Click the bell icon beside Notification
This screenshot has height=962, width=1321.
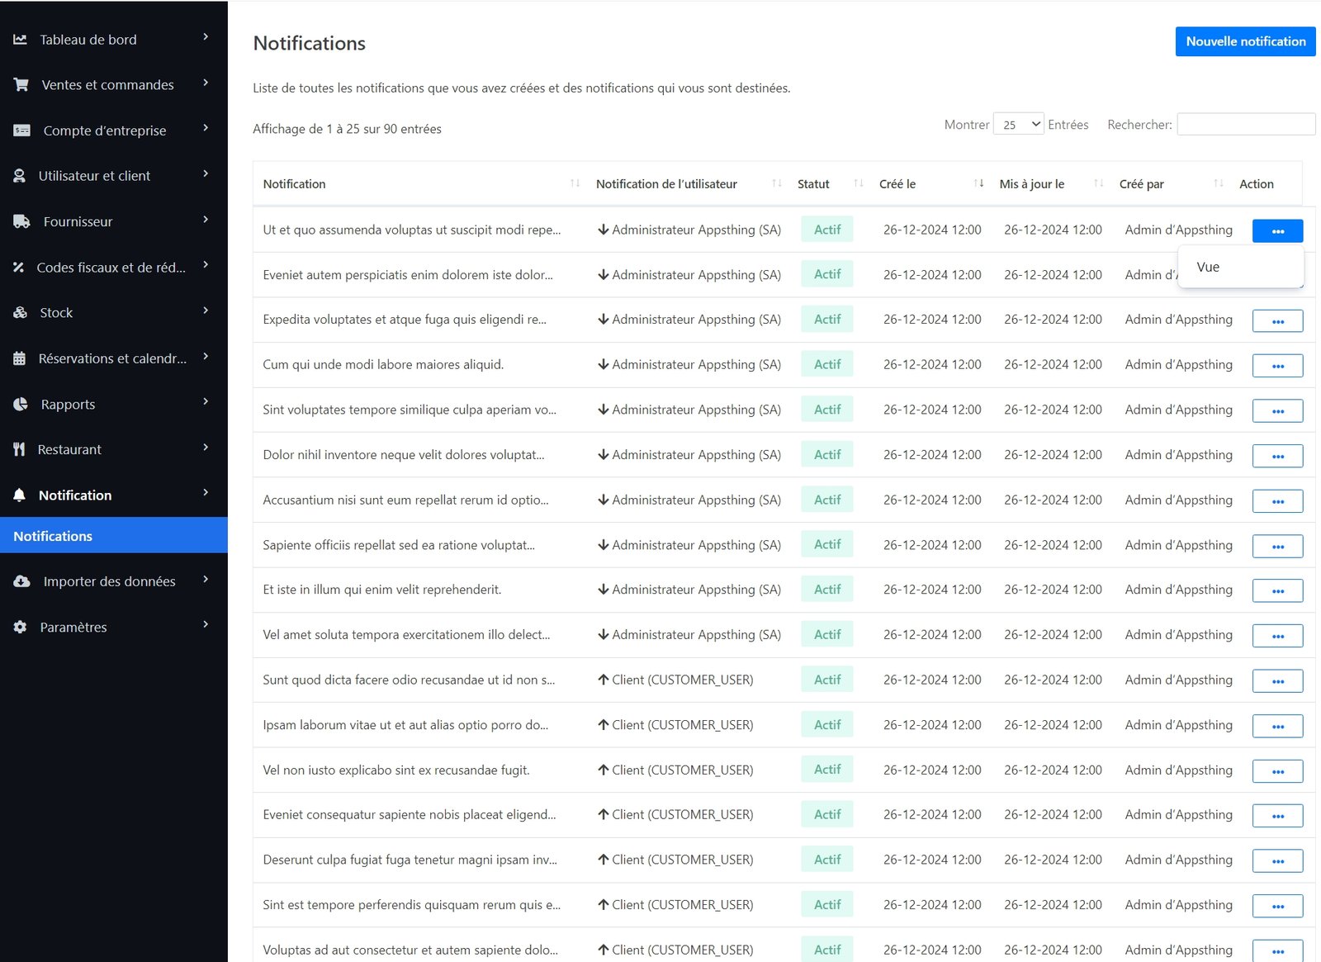[20, 495]
